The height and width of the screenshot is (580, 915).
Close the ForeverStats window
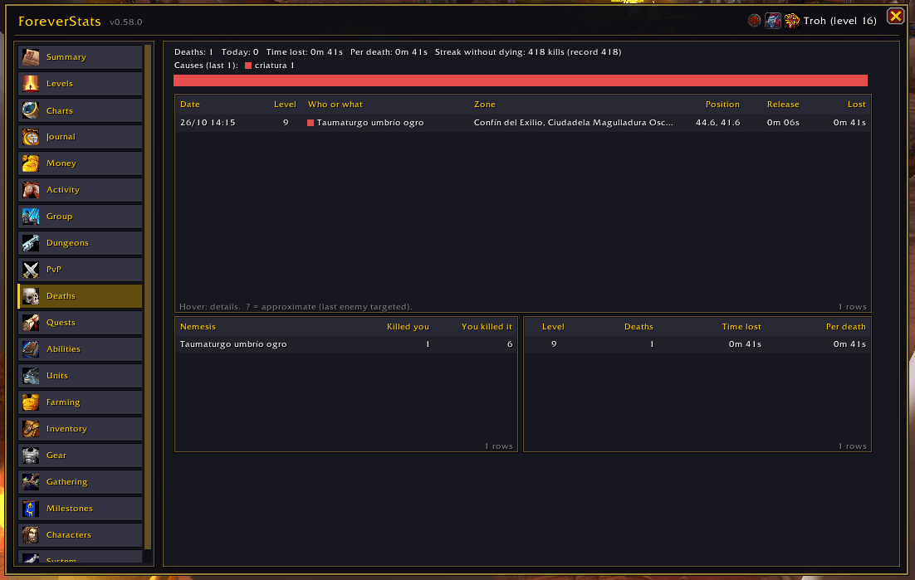895,17
